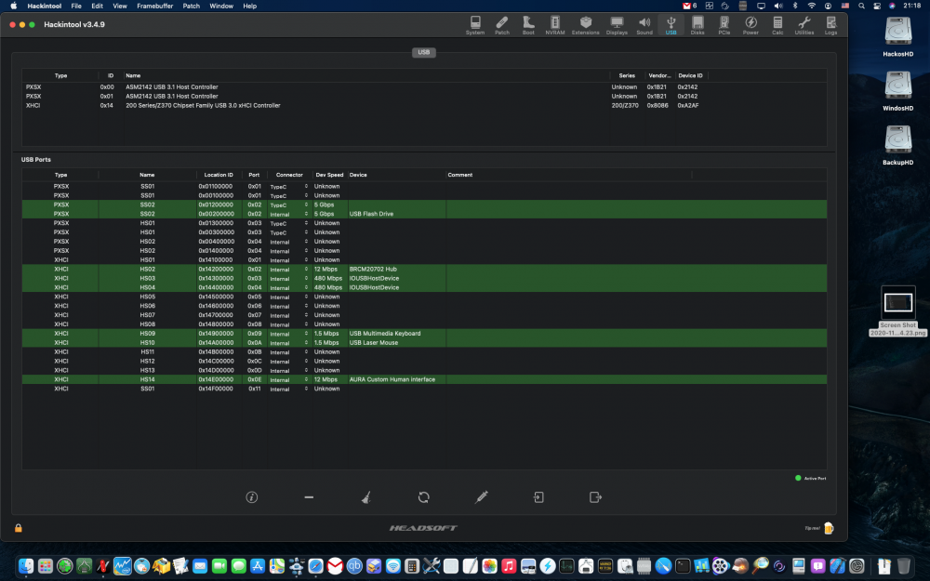Click the Import icon in bottom bar
Viewport: 930px width, 581px height.
pos(538,497)
